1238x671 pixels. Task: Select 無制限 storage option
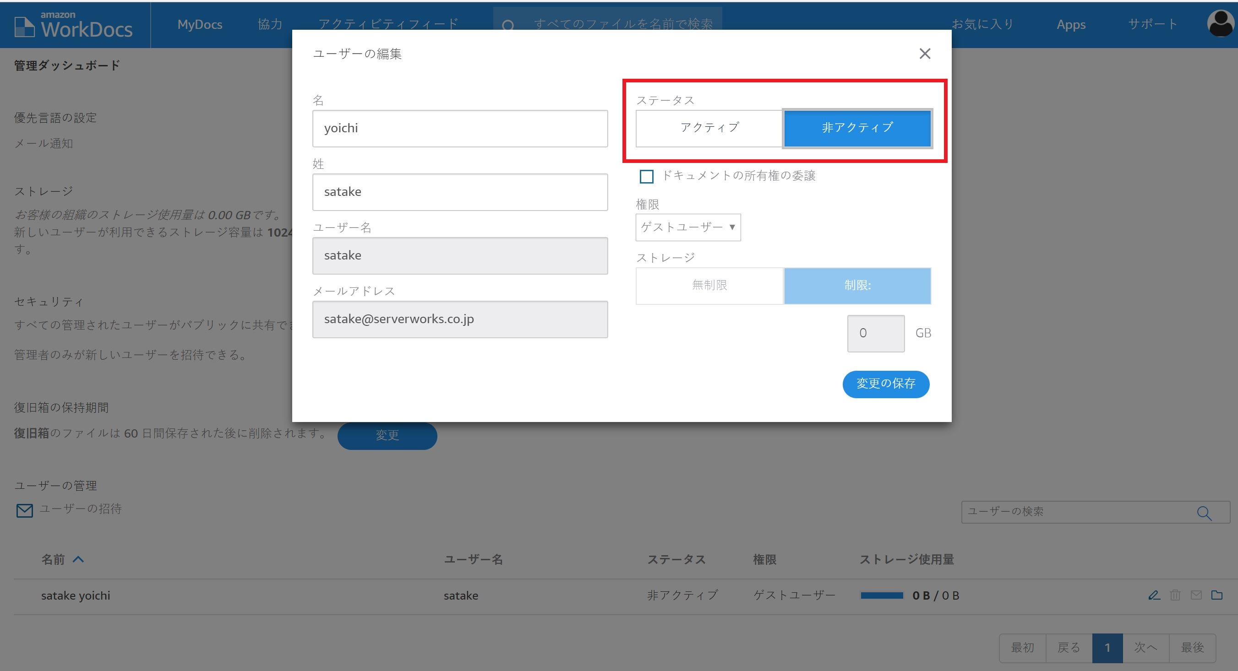click(709, 286)
